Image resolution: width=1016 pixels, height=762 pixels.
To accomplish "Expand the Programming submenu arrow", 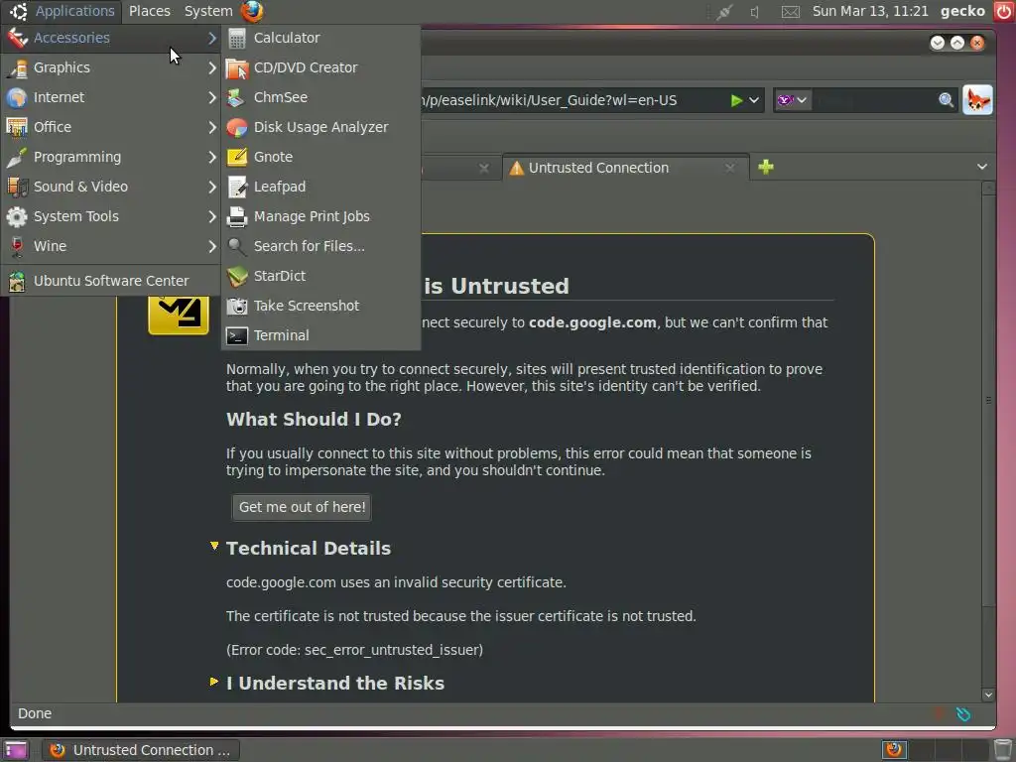I will (x=212, y=157).
